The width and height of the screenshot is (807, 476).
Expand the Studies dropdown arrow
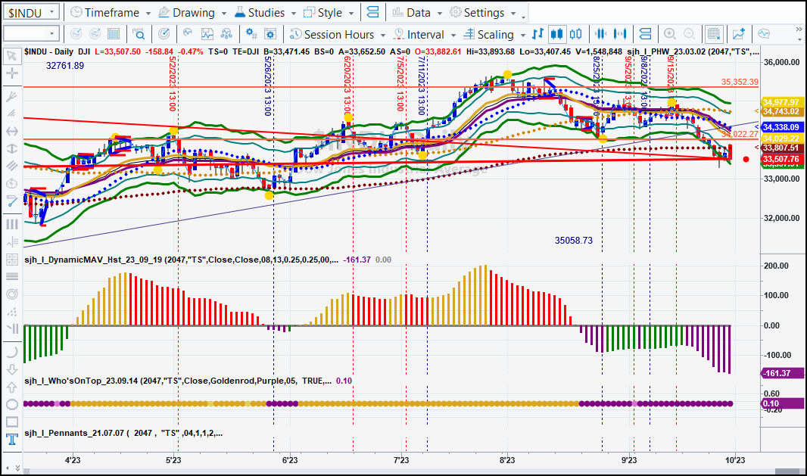pyautogui.click(x=294, y=13)
